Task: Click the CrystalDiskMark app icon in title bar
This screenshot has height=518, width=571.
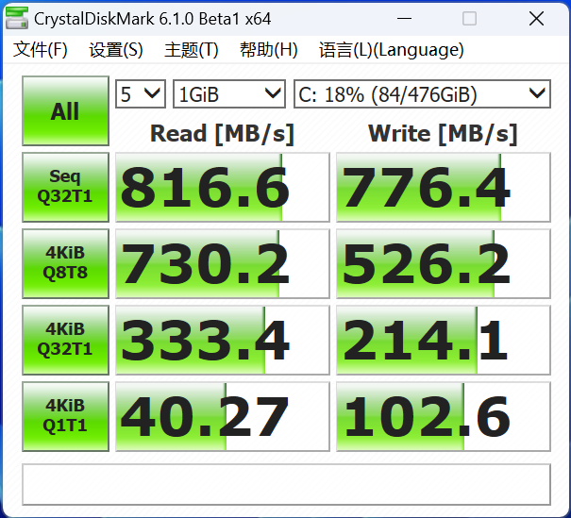Action: (x=18, y=19)
